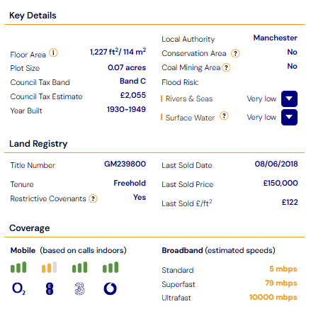Viewport: 311px width, 309px height.
Task: Expand the Surface Water flood risk dropdown
Action: [x=289, y=117]
